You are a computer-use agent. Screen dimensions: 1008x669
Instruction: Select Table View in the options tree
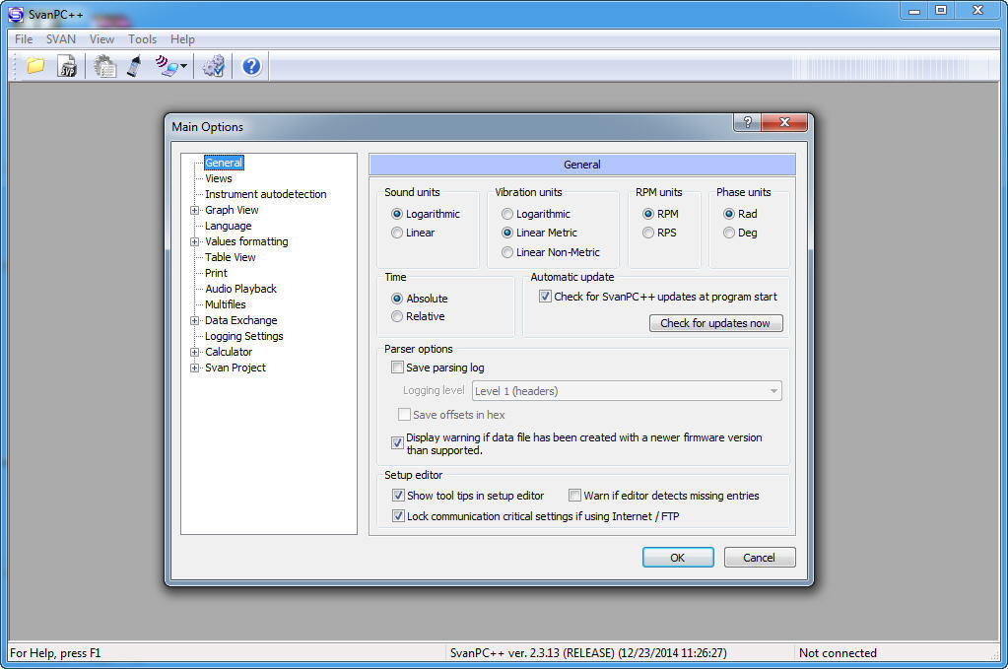click(x=231, y=257)
